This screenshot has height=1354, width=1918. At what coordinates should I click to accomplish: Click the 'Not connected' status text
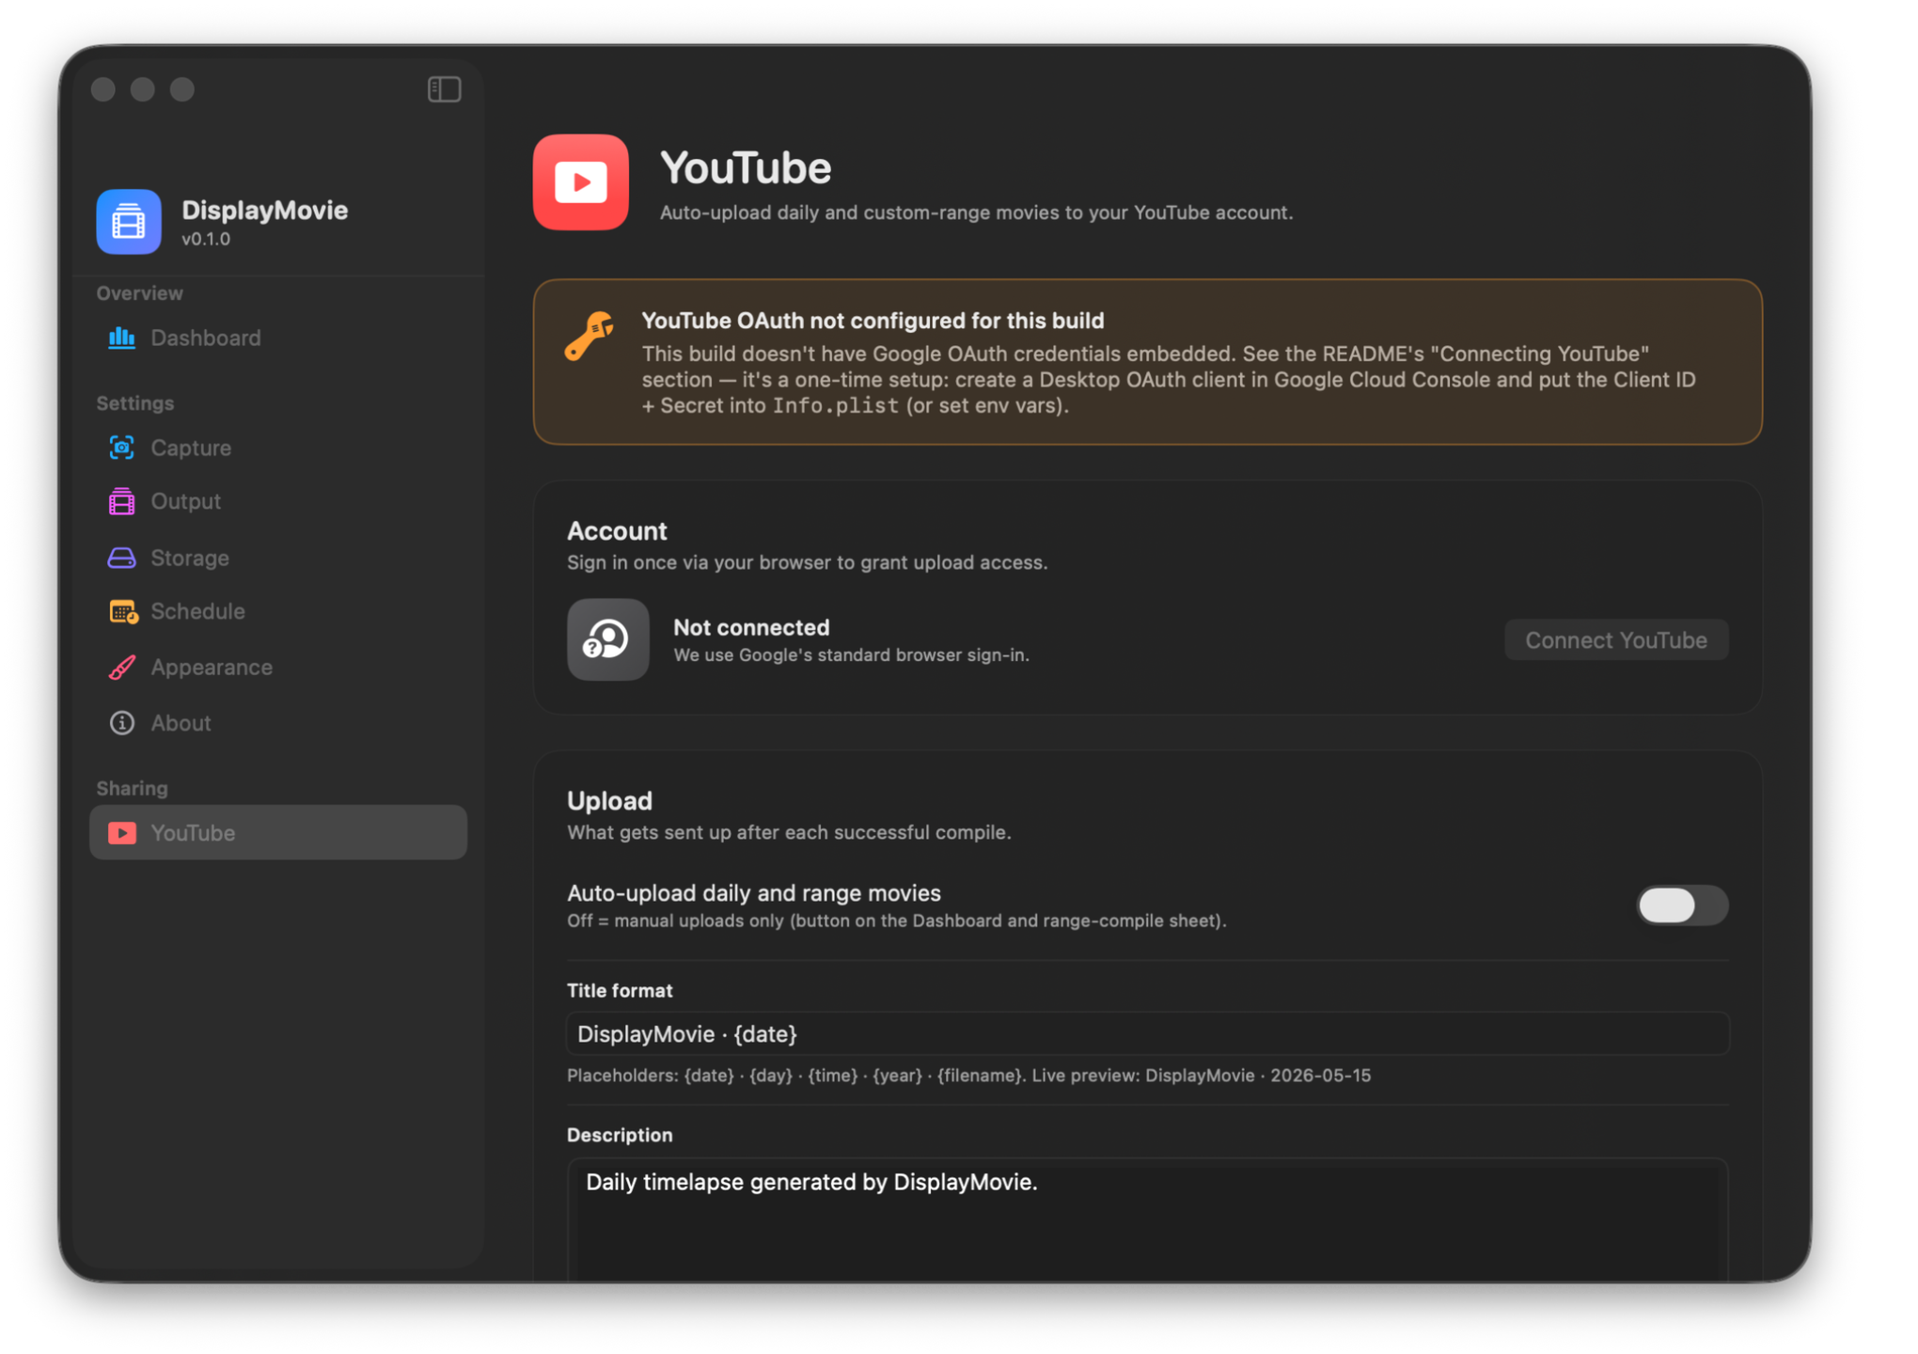(751, 627)
